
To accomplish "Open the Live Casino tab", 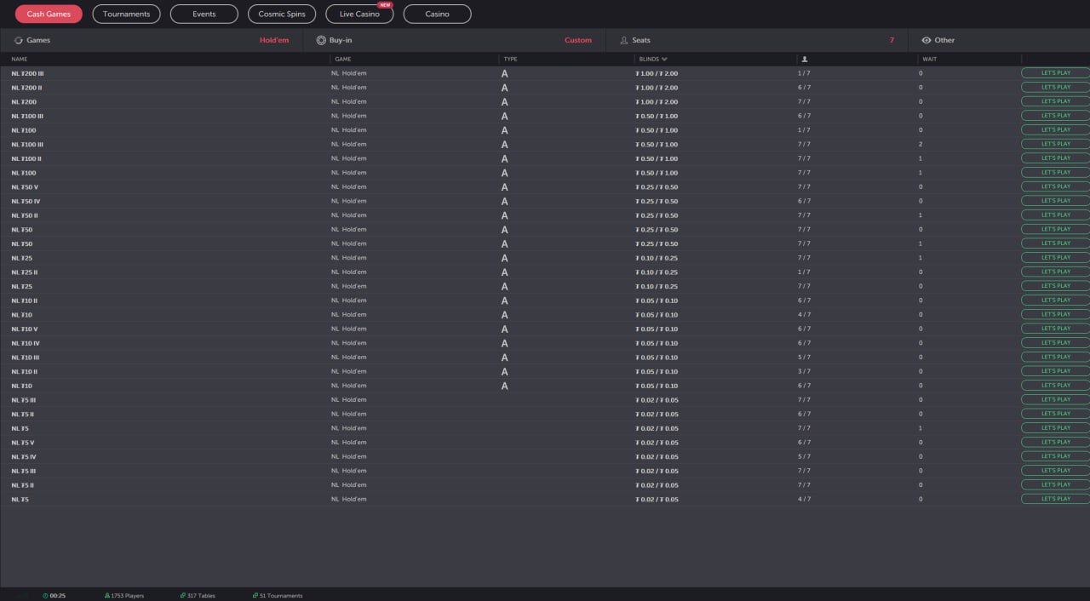I will (359, 14).
